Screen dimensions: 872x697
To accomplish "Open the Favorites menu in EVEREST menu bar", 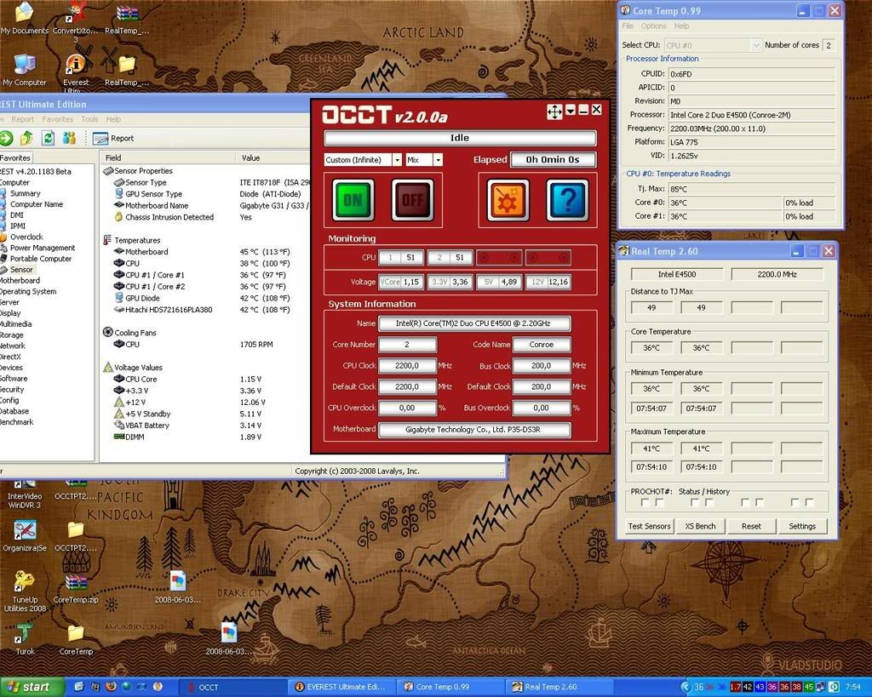I will (57, 119).
